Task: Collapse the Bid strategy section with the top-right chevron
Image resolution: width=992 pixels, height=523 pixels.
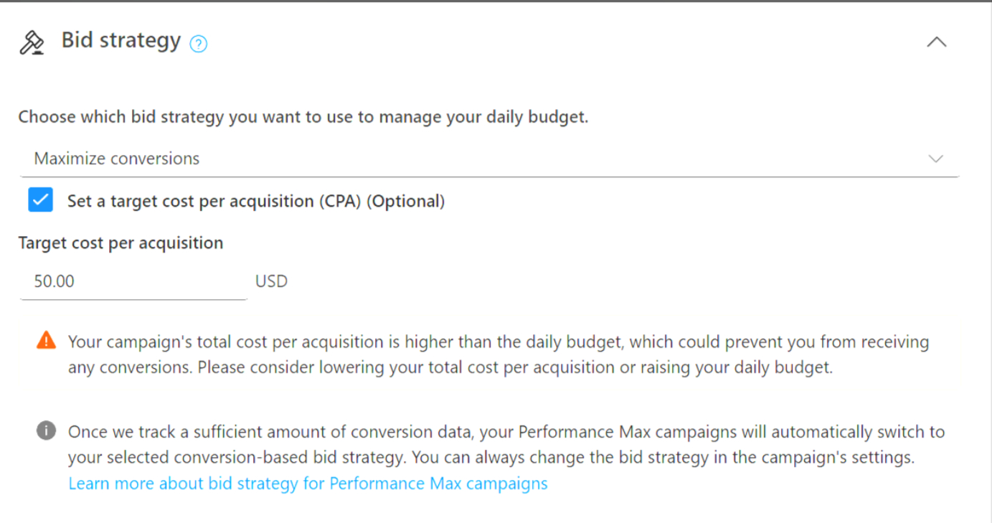Action: [x=936, y=42]
